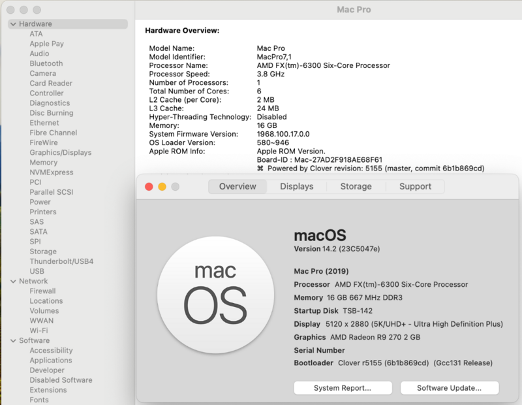Select Apple Pay in the sidebar
The image size is (522, 405).
(x=46, y=44)
